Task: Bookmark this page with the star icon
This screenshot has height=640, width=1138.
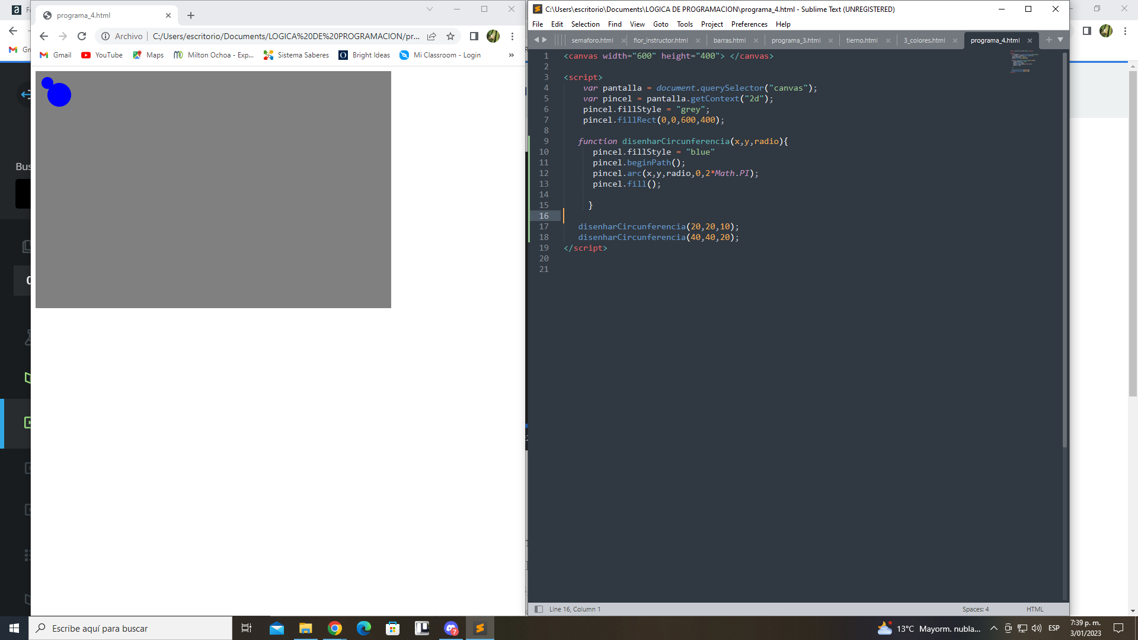Action: pos(450,36)
